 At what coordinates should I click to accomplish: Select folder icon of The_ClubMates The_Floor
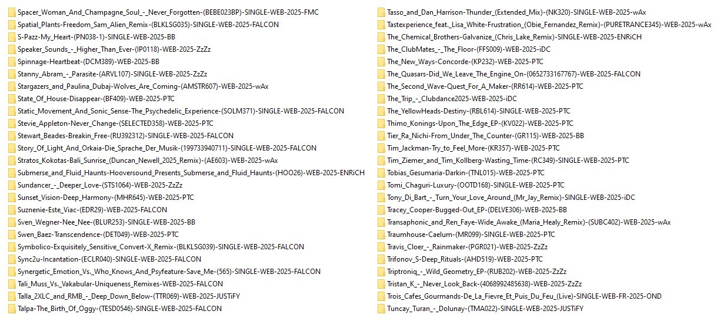click(381, 49)
